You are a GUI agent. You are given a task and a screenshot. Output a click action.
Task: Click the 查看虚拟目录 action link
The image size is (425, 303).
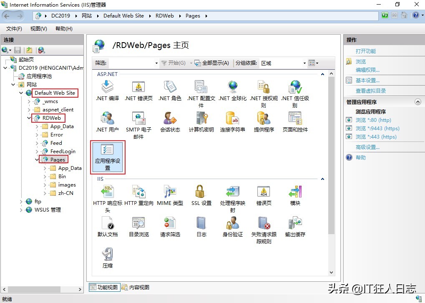(371, 91)
